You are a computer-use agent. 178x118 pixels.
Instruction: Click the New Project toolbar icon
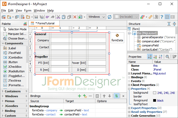pyautogui.click(x=4, y=17)
